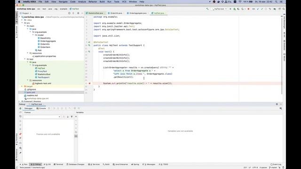Switch to StatisticsTest.java tab
This screenshot has width=301, height=169.
[95, 13]
